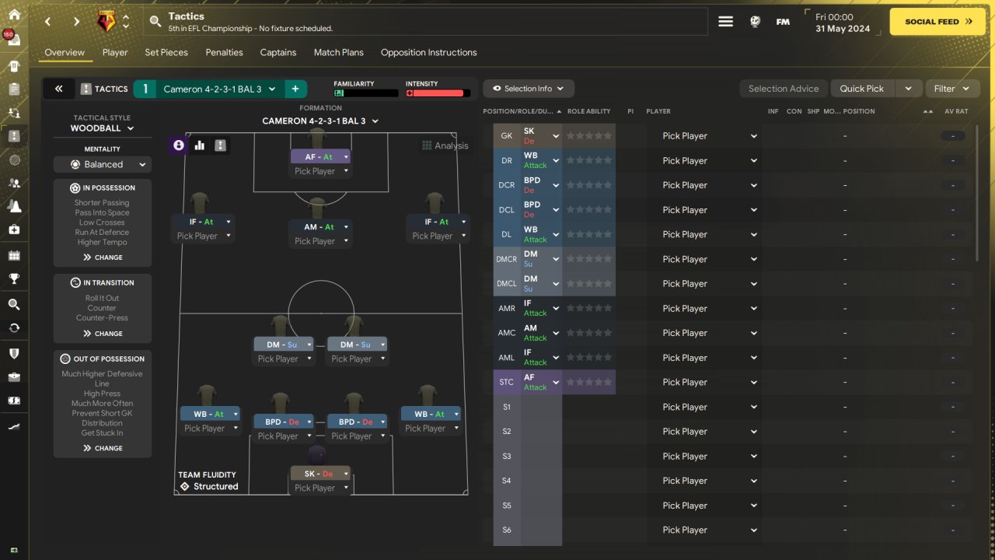Open the Mentality Balanced dropdown
The height and width of the screenshot is (560, 995).
103,165
